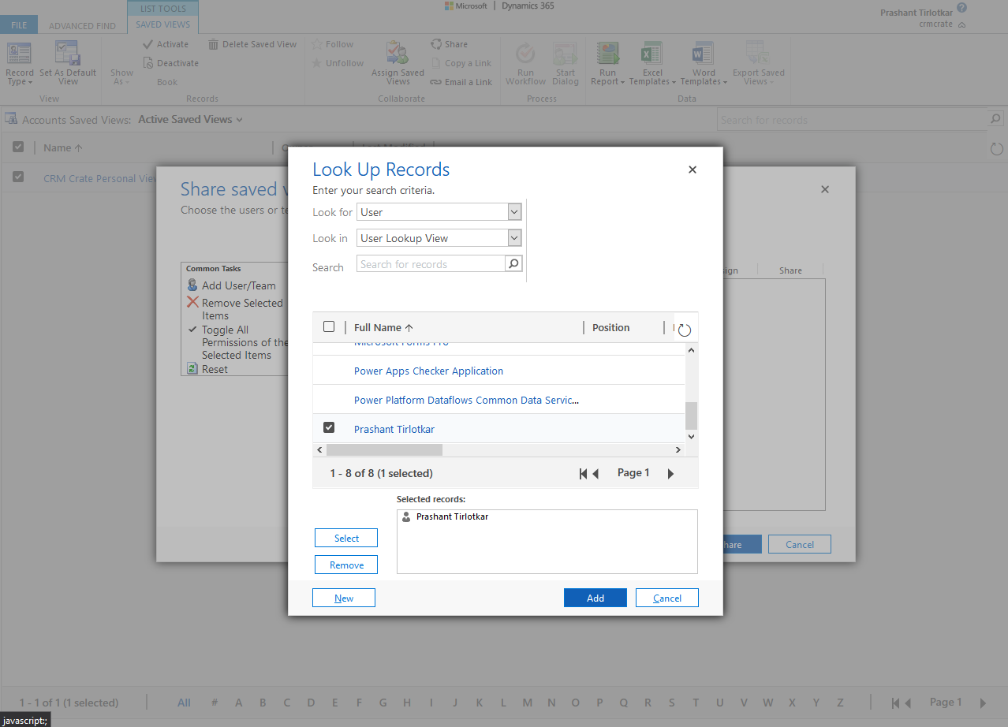
Task: Click Share ribbon command
Action: point(449,44)
